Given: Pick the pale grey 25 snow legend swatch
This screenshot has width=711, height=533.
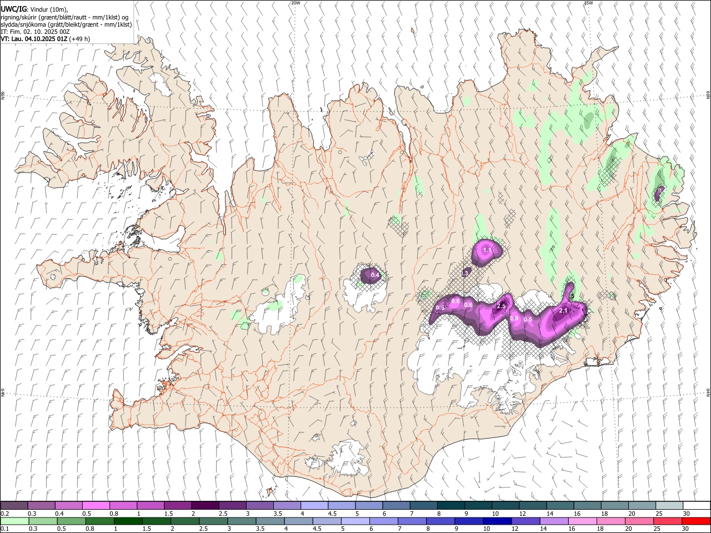Looking at the screenshot, I should (670, 505).
